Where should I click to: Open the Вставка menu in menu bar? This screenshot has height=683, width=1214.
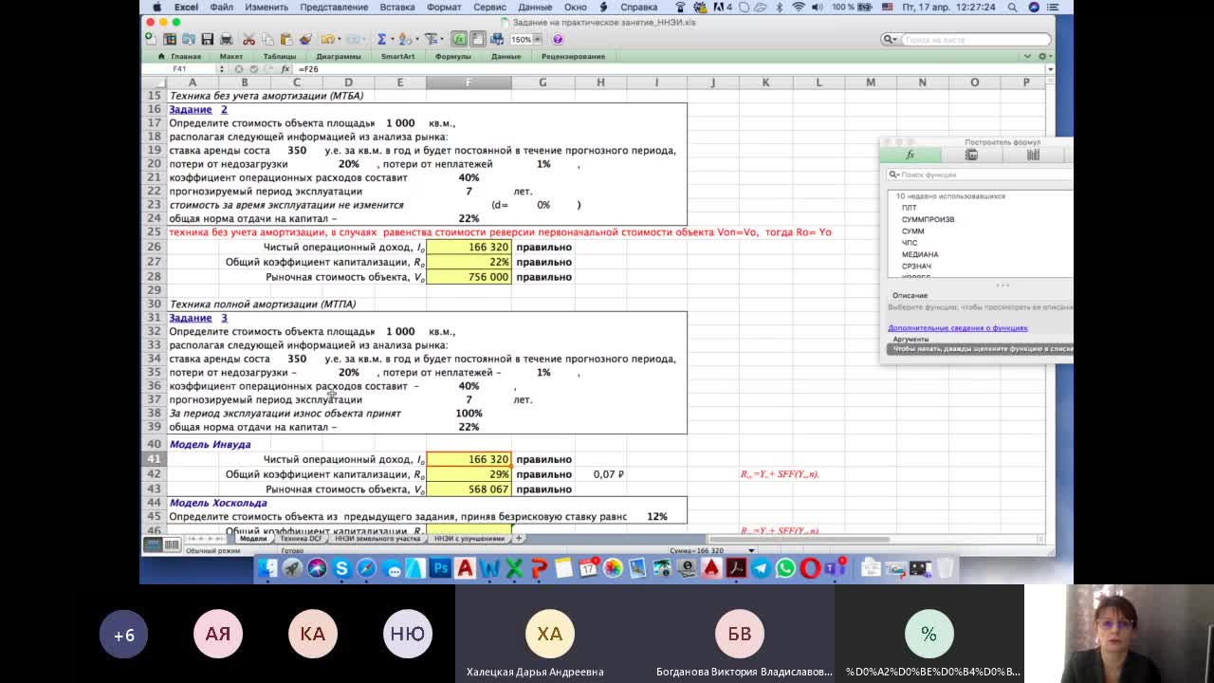[x=396, y=7]
